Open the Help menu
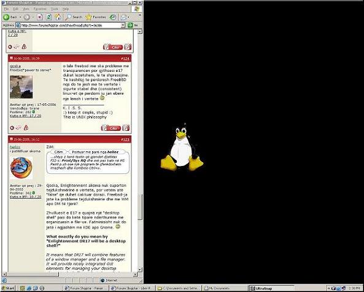This screenshot has width=364, height=292. [x=66, y=9]
